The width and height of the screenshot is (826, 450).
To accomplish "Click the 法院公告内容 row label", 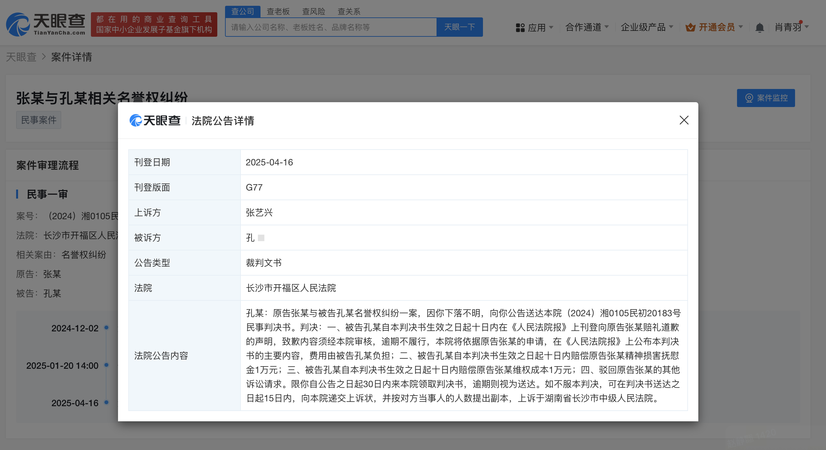I will tap(161, 356).
